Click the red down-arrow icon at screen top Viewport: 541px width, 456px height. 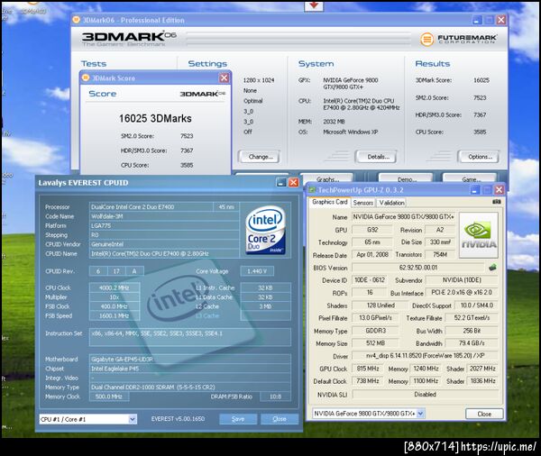click(314, 5)
